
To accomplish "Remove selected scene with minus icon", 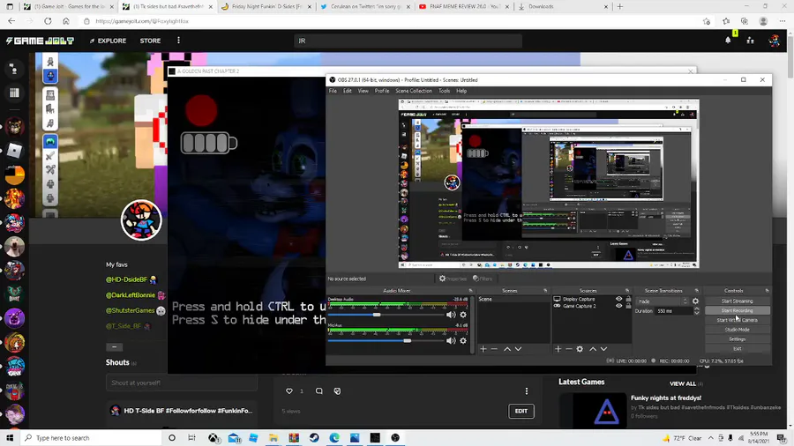I will 494,349.
